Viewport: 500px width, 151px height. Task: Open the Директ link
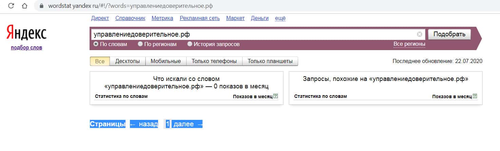coord(100,18)
